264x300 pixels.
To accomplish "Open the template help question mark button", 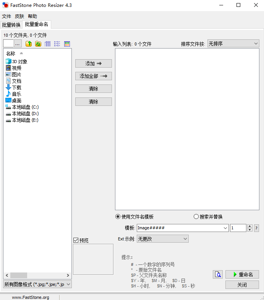I will (256, 228).
